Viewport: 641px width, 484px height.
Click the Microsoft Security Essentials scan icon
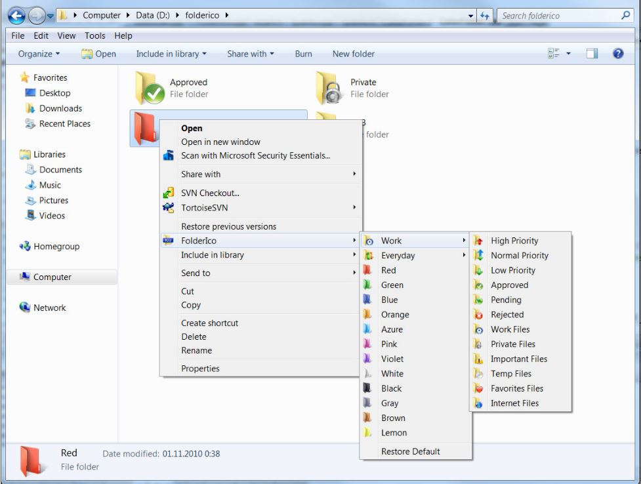[x=168, y=156]
